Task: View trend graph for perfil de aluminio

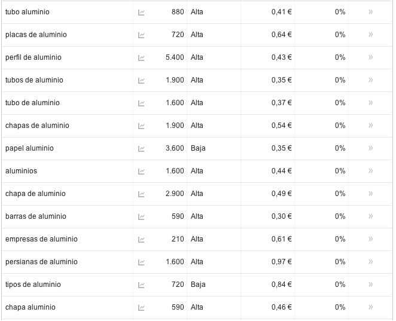Action: pyautogui.click(x=141, y=57)
